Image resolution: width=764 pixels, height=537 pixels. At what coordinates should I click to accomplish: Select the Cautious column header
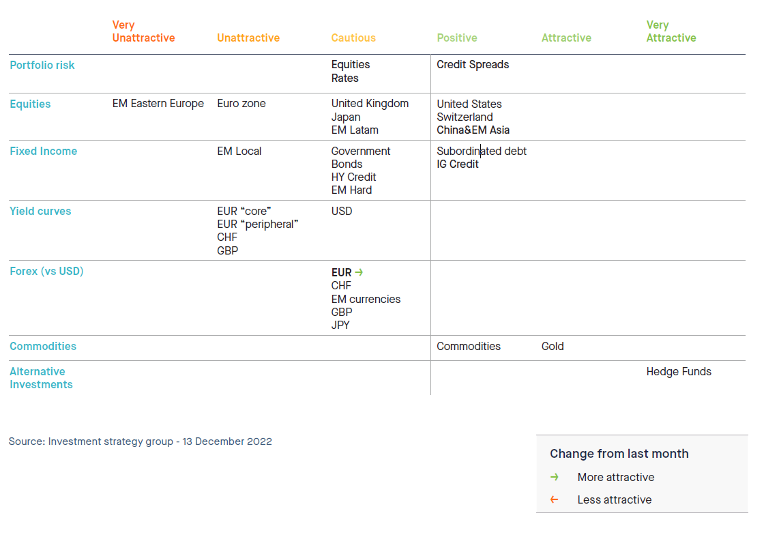pyautogui.click(x=353, y=38)
